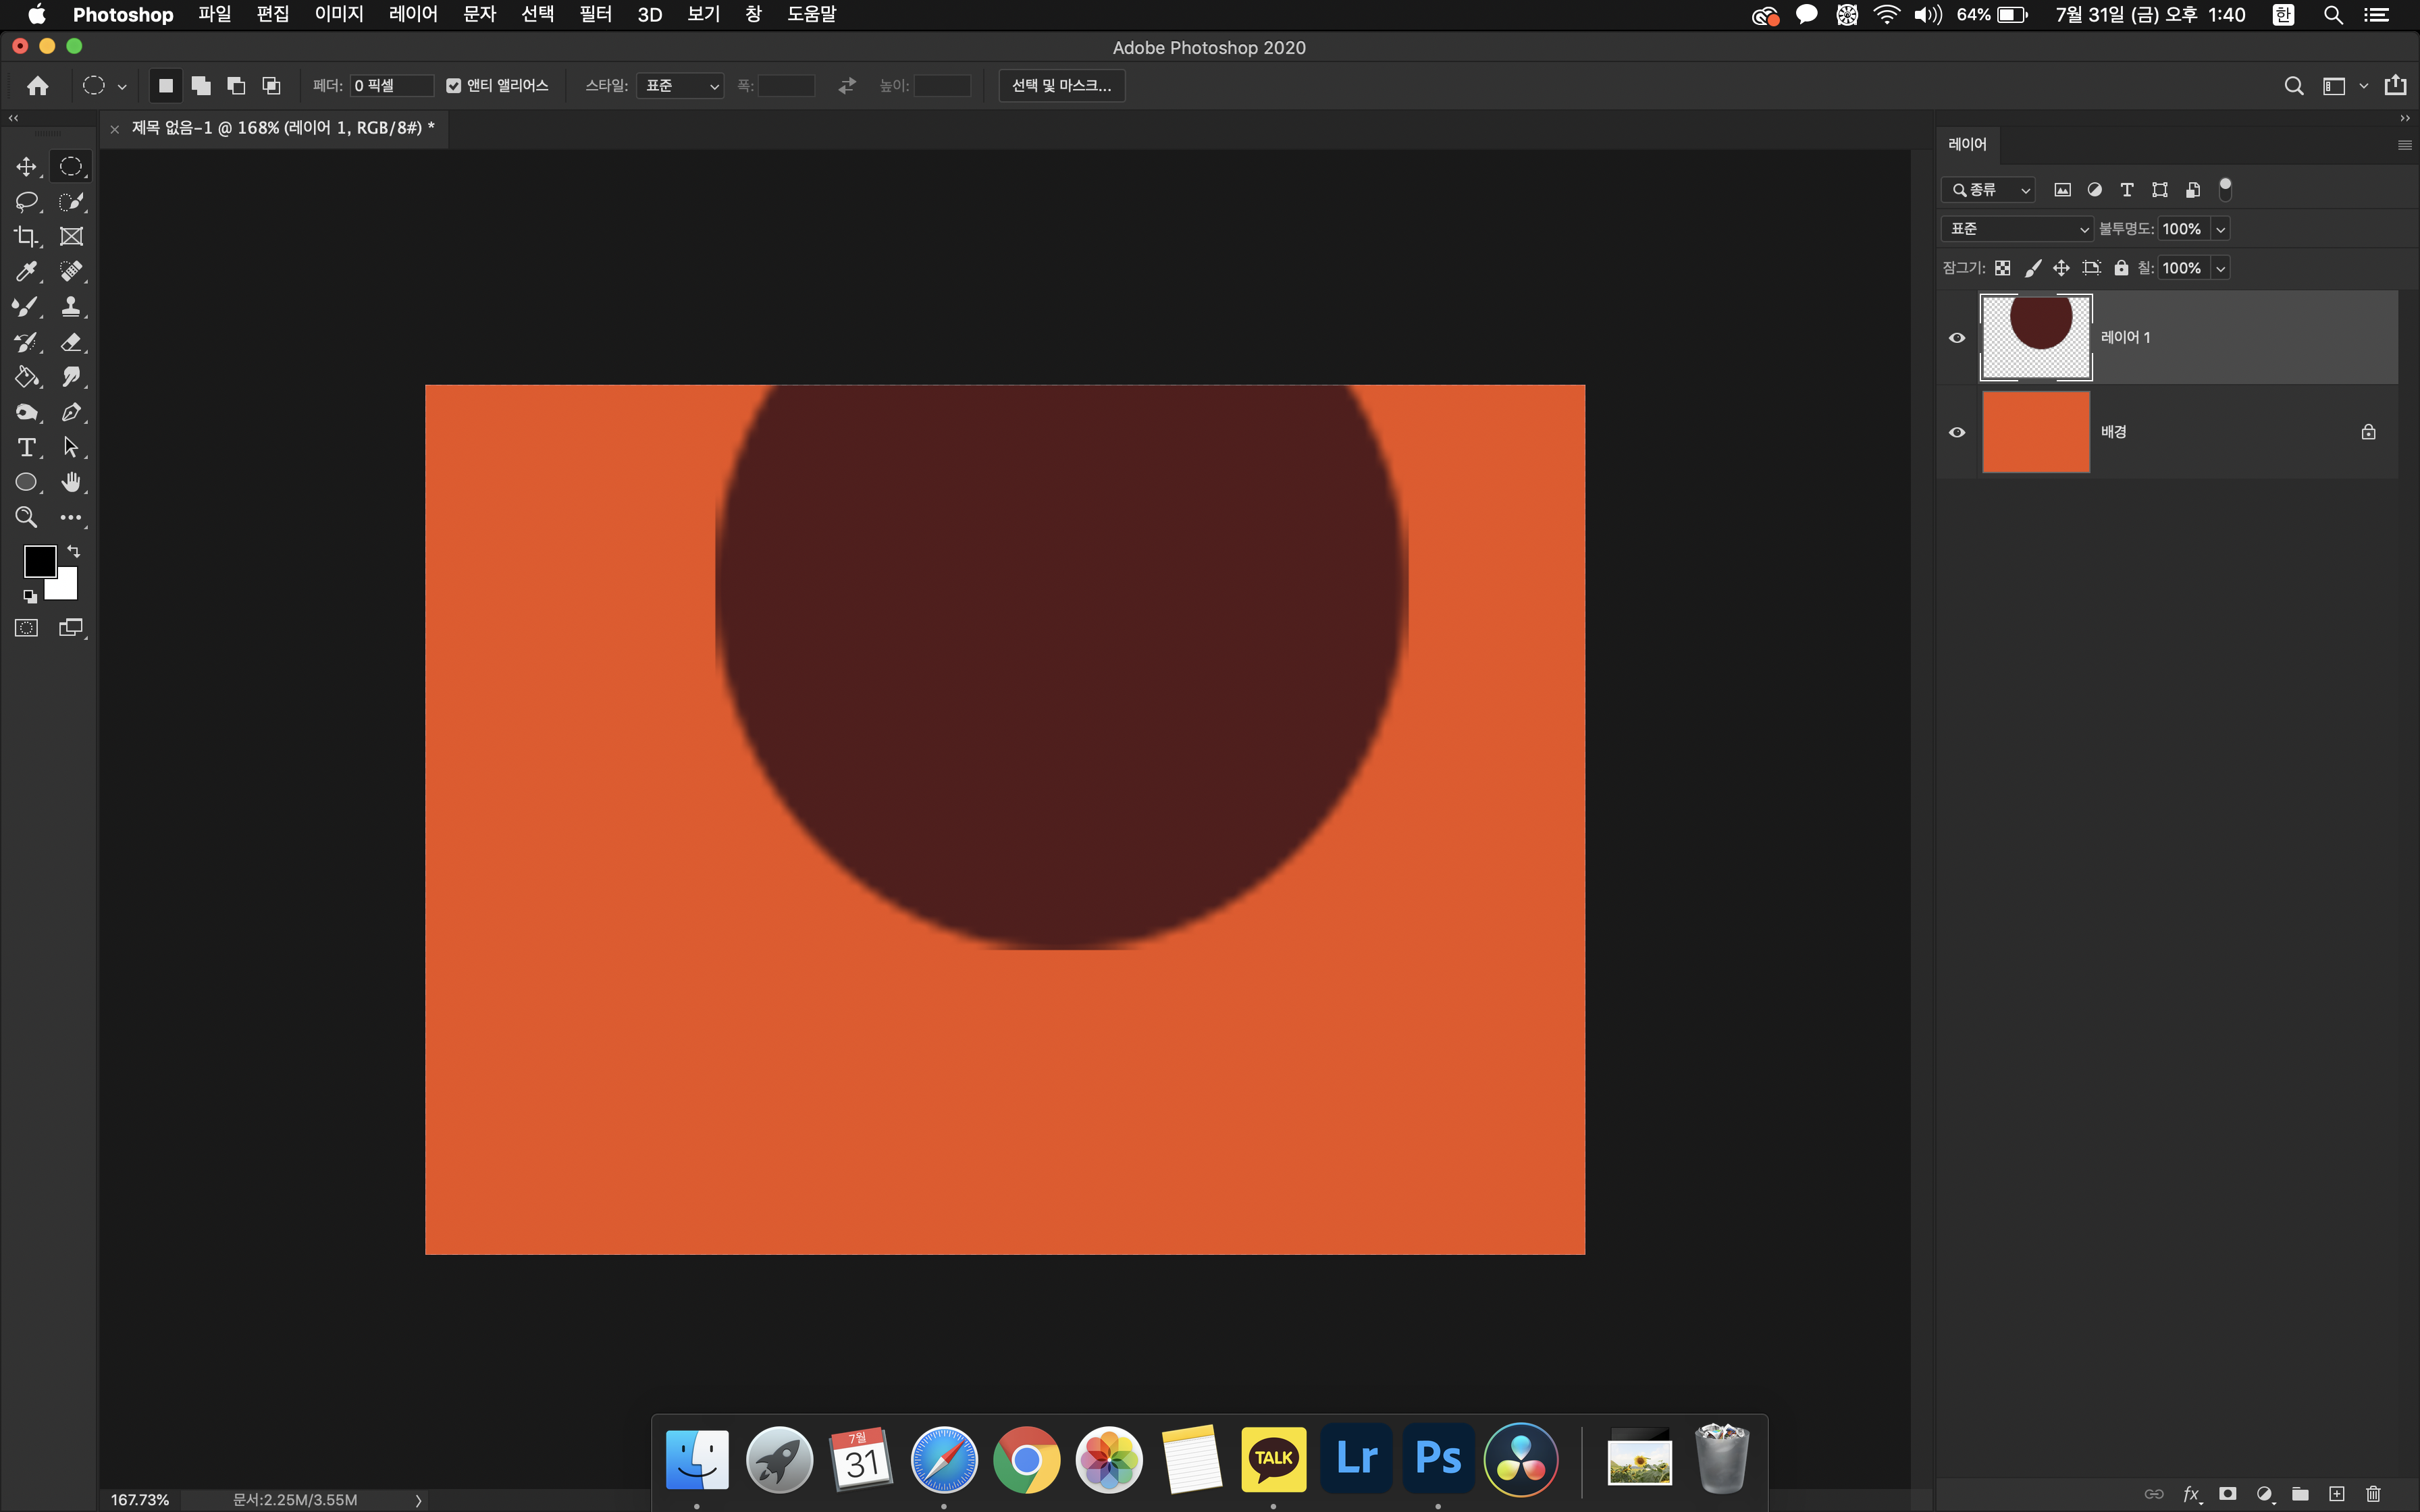
Task: Click the delete layer trash icon
Action: tap(2373, 1494)
